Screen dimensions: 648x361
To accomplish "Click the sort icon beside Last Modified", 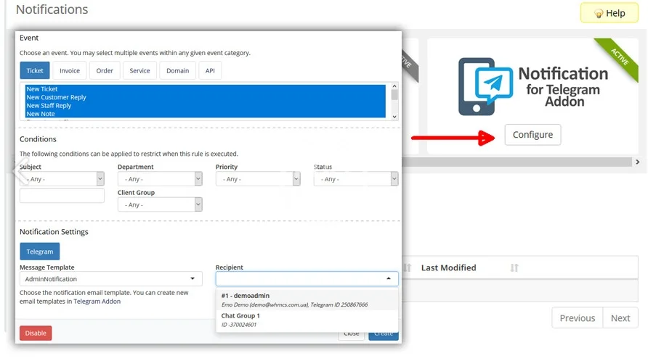I will pyautogui.click(x=514, y=268).
